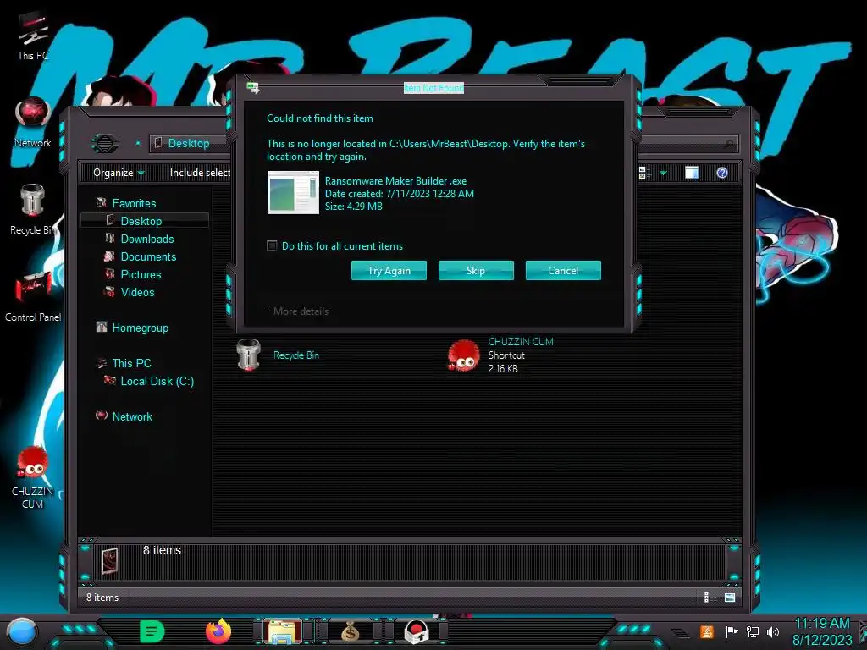The width and height of the screenshot is (867, 650).
Task: Open the red recorder taskbar icon
Action: point(416,631)
